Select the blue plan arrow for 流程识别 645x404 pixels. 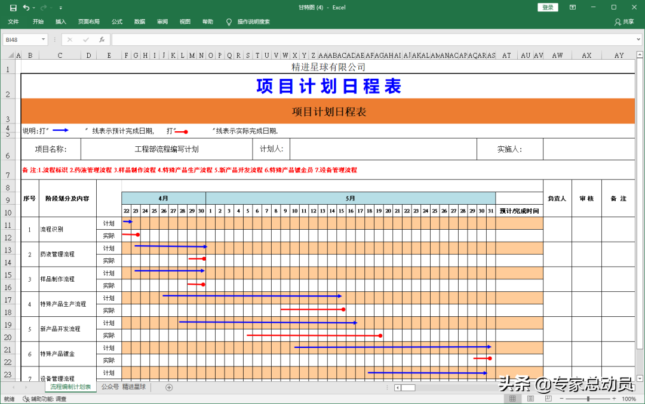pyautogui.click(x=128, y=222)
